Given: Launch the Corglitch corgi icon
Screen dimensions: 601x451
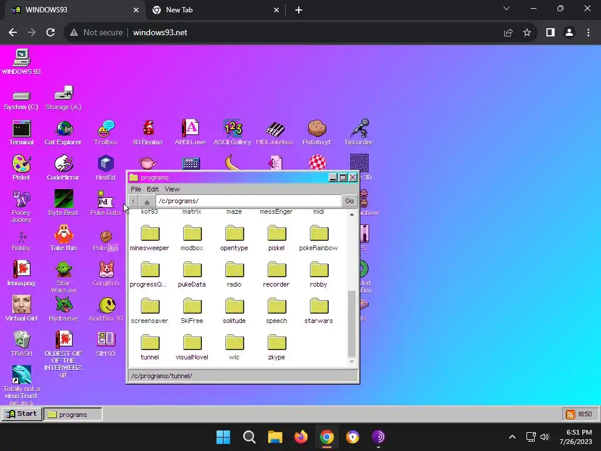Looking at the screenshot, I should point(106,274).
